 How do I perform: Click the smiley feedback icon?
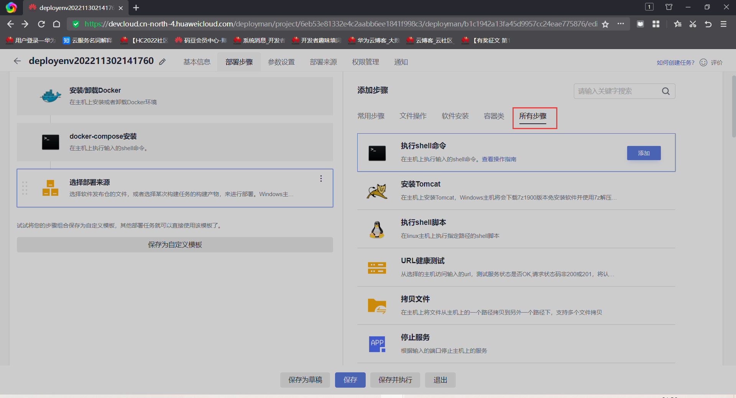coord(703,62)
